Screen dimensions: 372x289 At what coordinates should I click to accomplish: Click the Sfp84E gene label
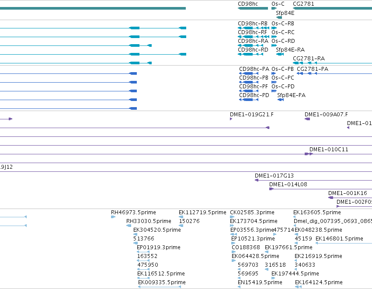(x=285, y=13)
